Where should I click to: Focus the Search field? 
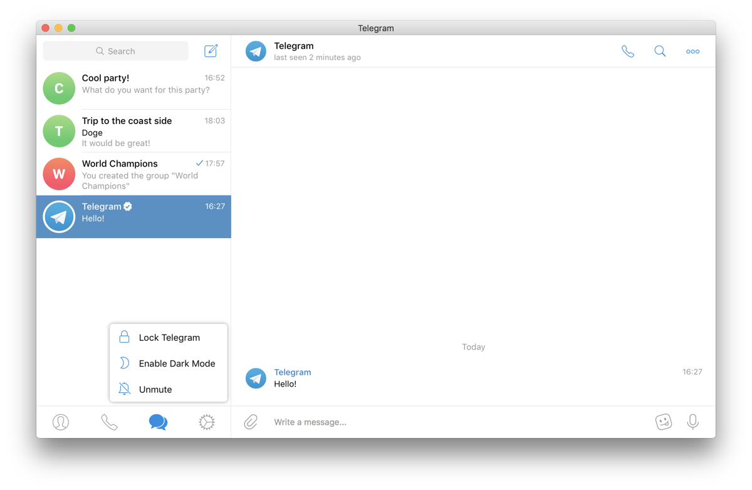(x=115, y=51)
